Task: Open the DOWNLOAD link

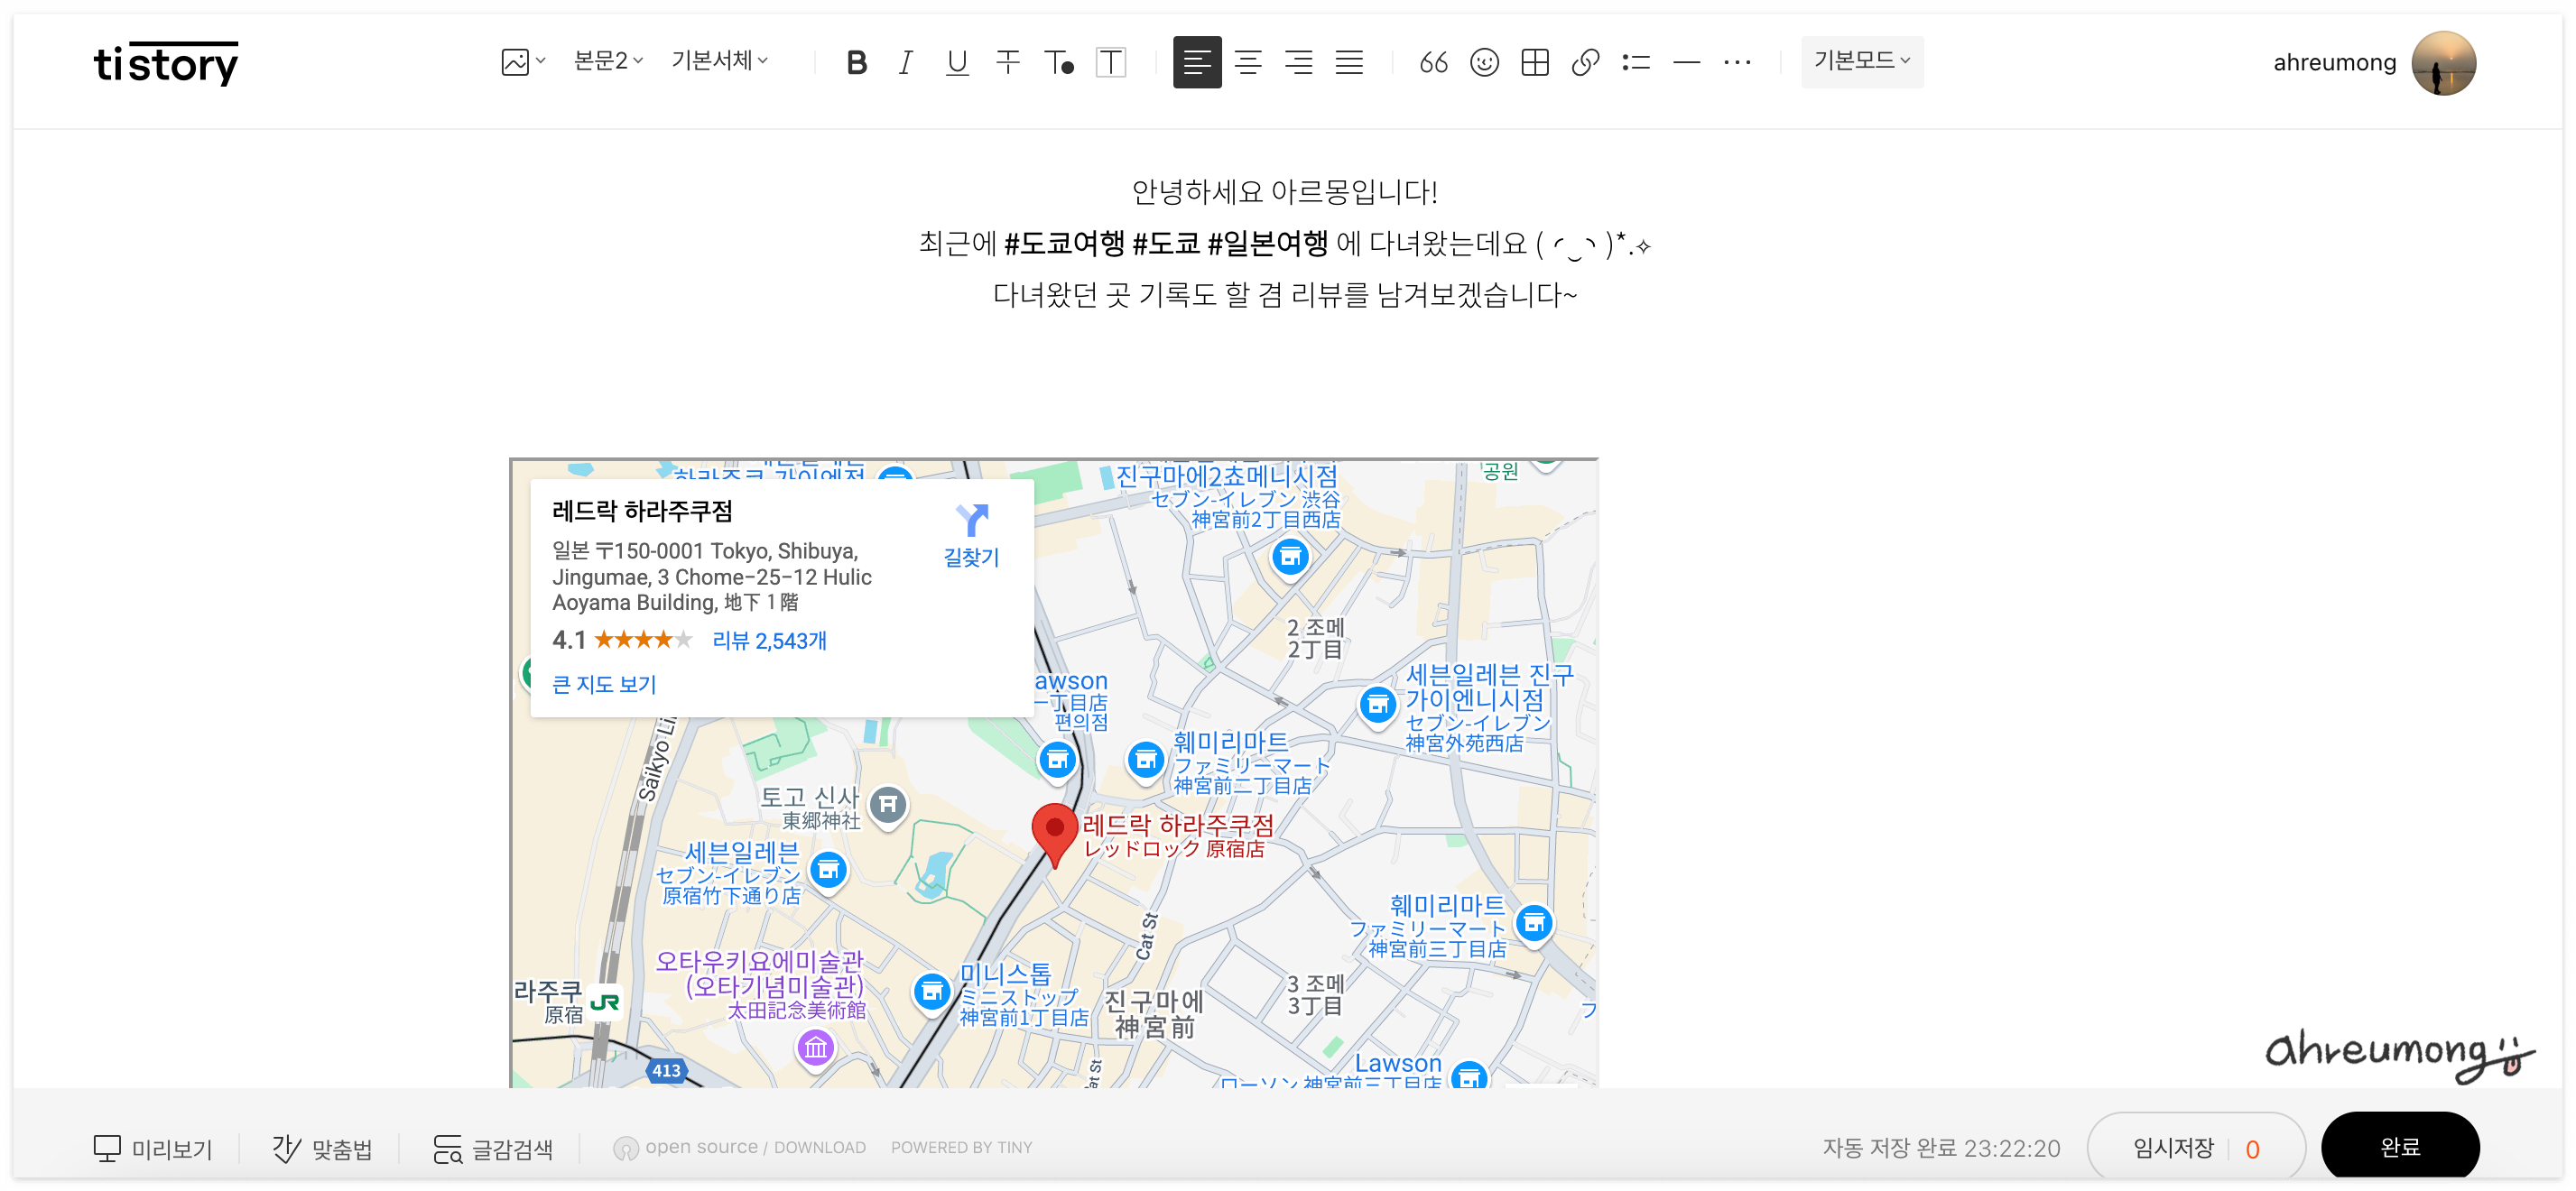Action: pyautogui.click(x=819, y=1147)
